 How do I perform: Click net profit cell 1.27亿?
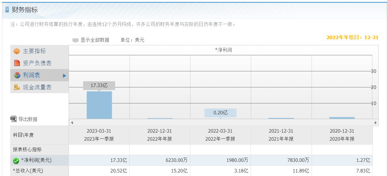342,161
